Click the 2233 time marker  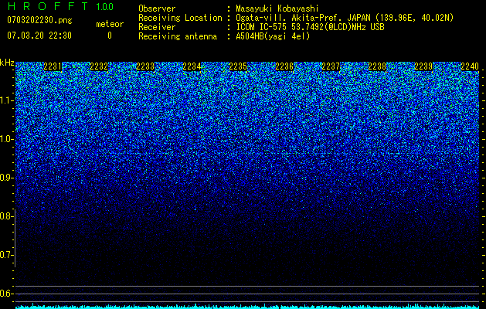(x=145, y=66)
